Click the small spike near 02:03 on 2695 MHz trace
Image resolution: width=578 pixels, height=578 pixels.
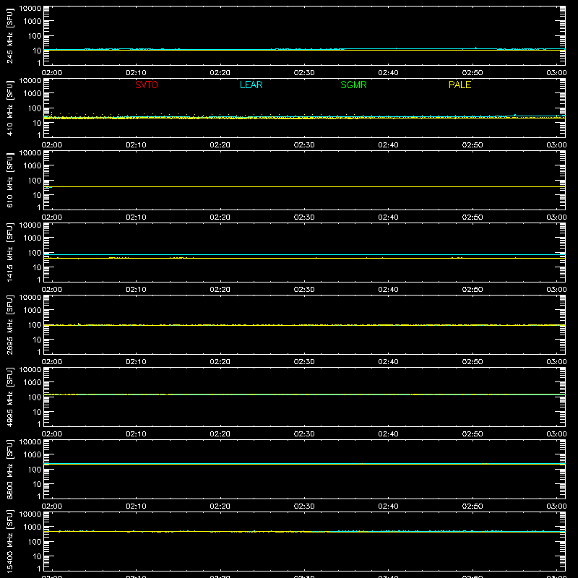[79, 324]
